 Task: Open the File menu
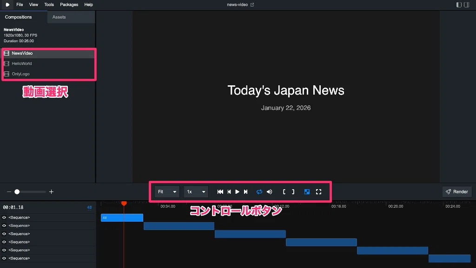pos(20,5)
